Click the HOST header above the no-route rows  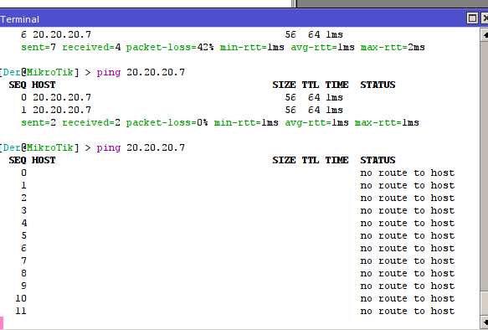[44, 160]
